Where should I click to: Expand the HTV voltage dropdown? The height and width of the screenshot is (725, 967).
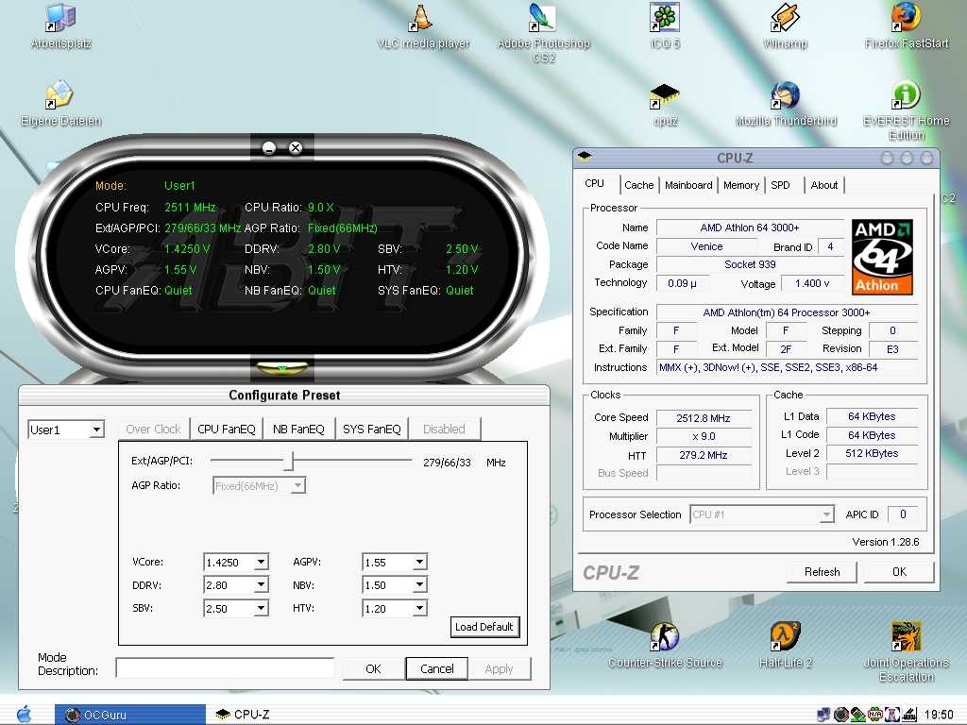[419, 609]
